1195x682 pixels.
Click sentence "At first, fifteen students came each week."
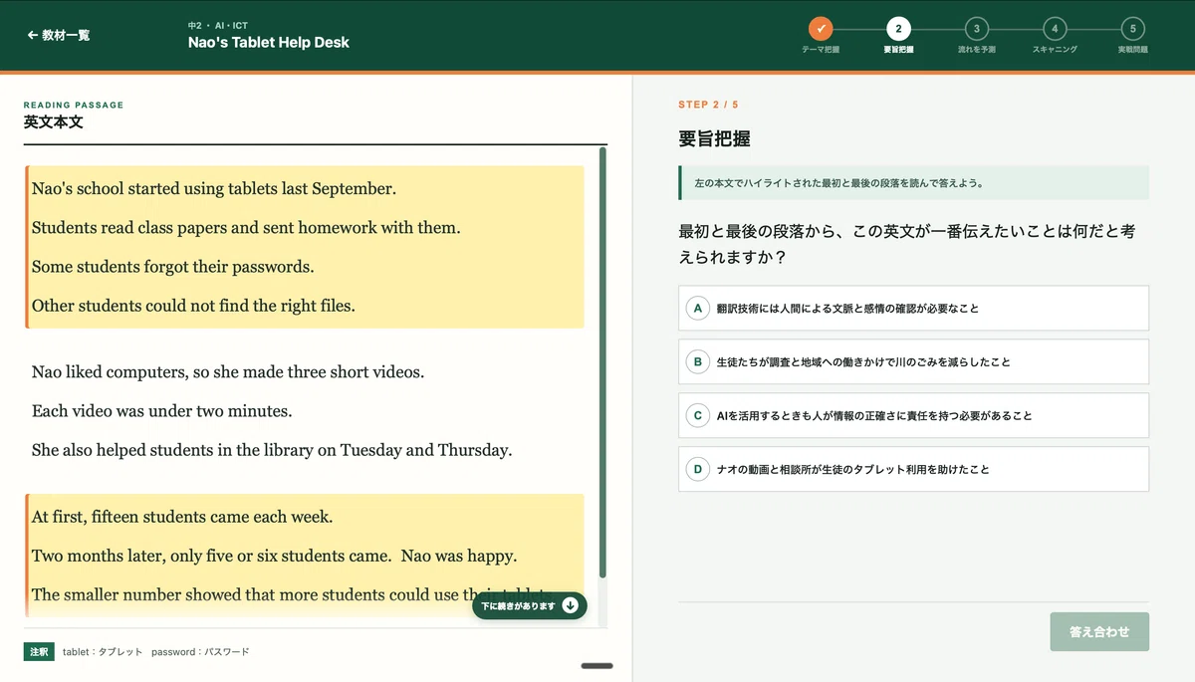pos(182,517)
